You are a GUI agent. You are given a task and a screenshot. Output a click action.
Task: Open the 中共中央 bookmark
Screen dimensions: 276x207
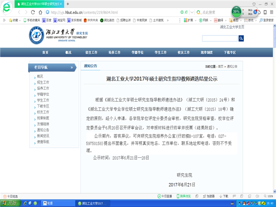[x=91, y=20]
